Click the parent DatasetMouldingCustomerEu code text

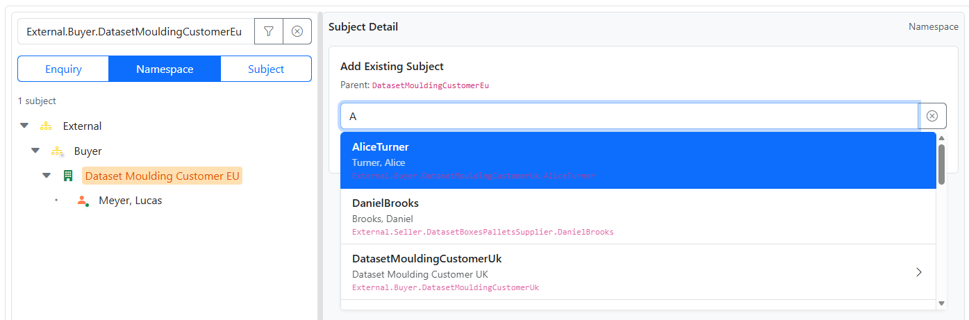[431, 86]
